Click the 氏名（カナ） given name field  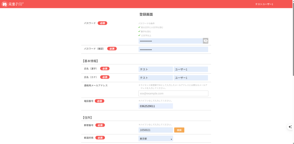(x=191, y=78)
